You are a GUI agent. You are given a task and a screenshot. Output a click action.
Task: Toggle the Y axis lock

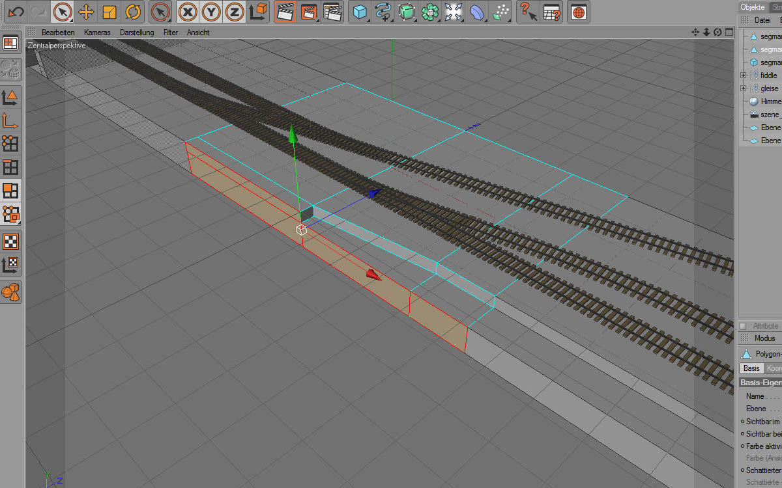click(x=211, y=12)
